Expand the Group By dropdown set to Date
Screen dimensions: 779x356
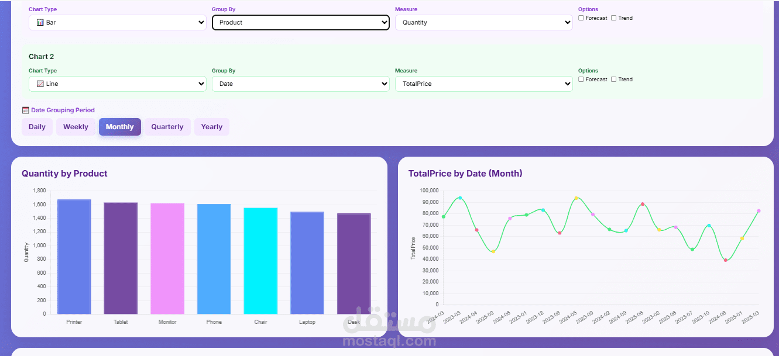(300, 83)
